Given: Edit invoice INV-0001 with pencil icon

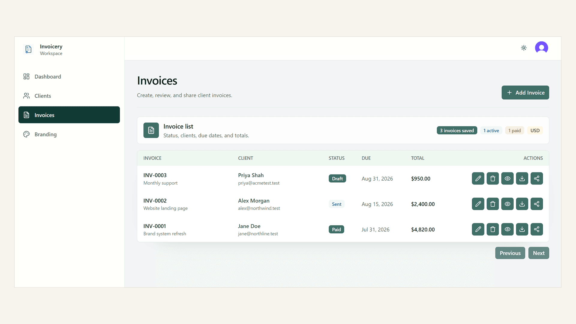Looking at the screenshot, I should 478,229.
